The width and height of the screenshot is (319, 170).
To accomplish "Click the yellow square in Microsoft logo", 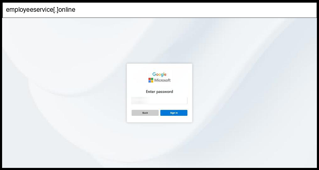I will [152, 81].
